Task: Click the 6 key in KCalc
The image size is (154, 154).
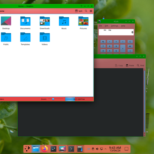Action: click(x=116, y=51)
